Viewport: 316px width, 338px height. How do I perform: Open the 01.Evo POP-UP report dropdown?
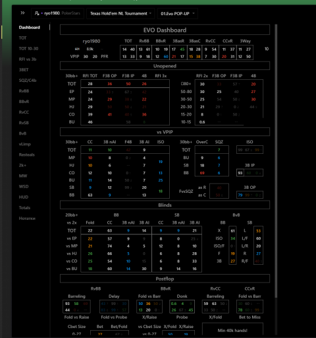click(178, 13)
